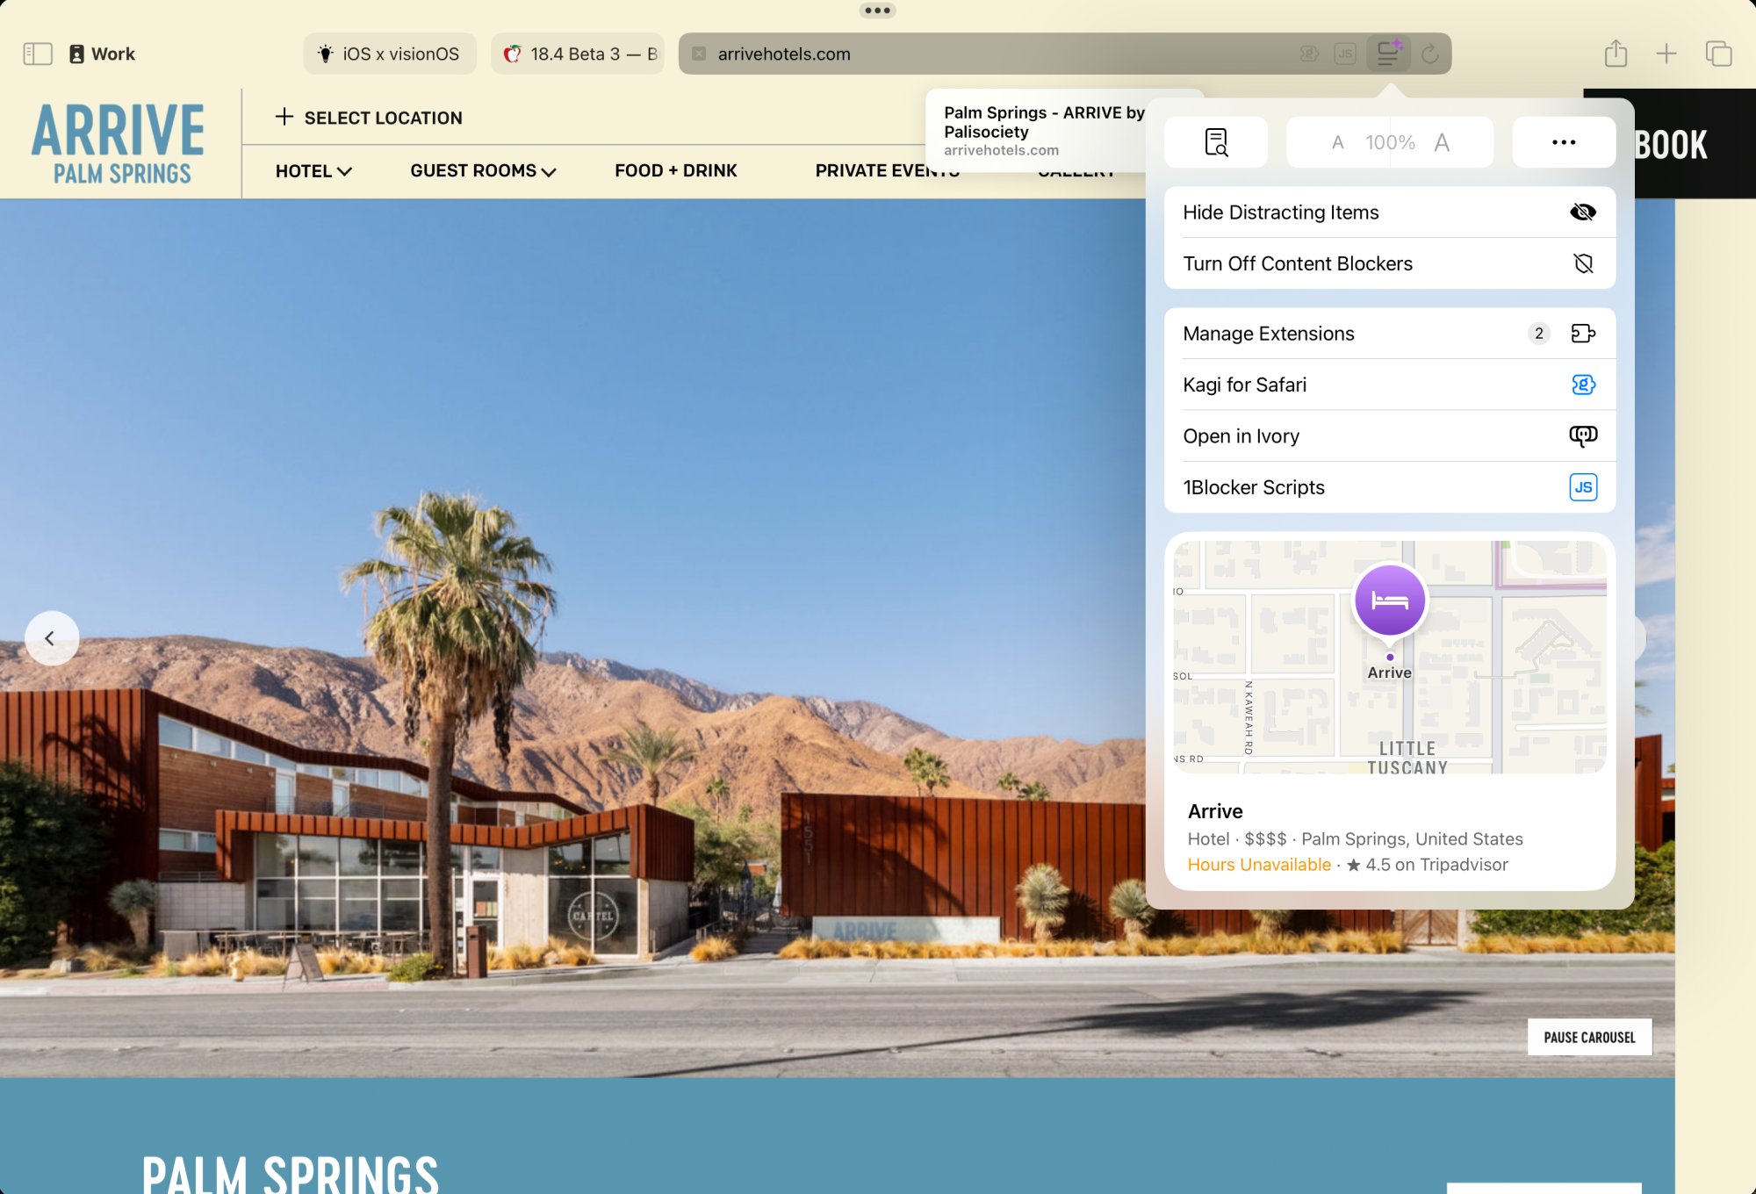Click the Arrive map thumbnail

point(1389,657)
